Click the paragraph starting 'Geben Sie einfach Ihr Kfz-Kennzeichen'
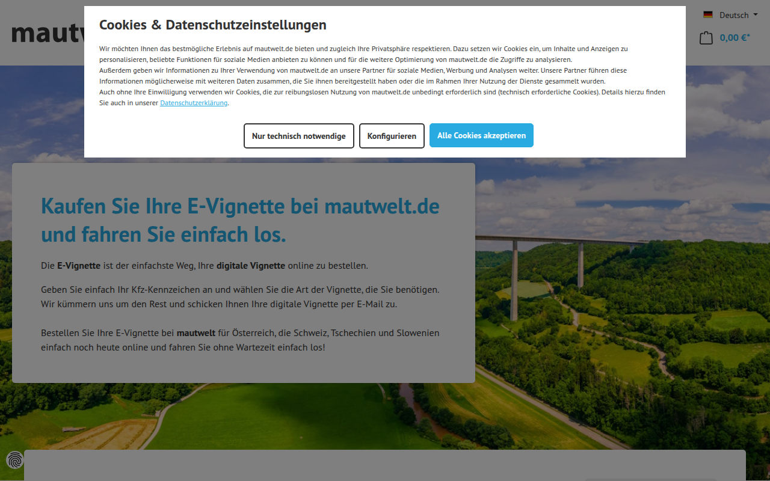The width and height of the screenshot is (770, 481). click(240, 296)
